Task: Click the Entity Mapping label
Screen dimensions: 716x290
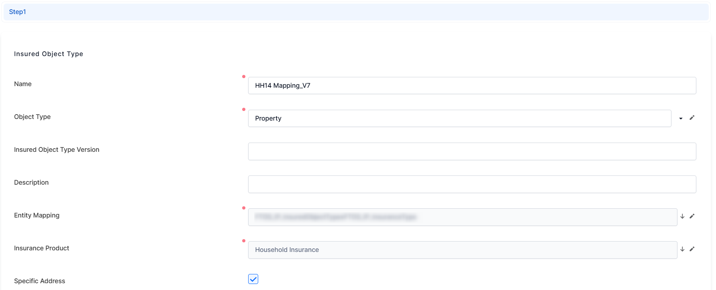Action: tap(37, 215)
